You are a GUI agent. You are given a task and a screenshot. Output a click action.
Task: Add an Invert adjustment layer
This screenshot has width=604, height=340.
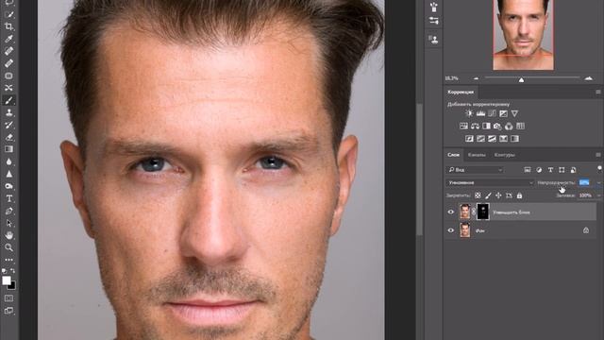[469, 139]
